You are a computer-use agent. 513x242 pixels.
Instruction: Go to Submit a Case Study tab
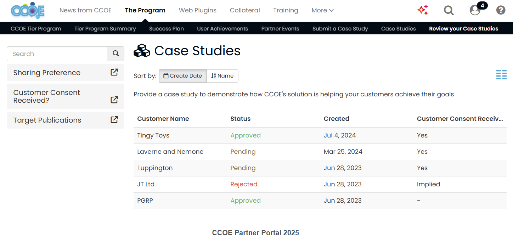click(340, 29)
